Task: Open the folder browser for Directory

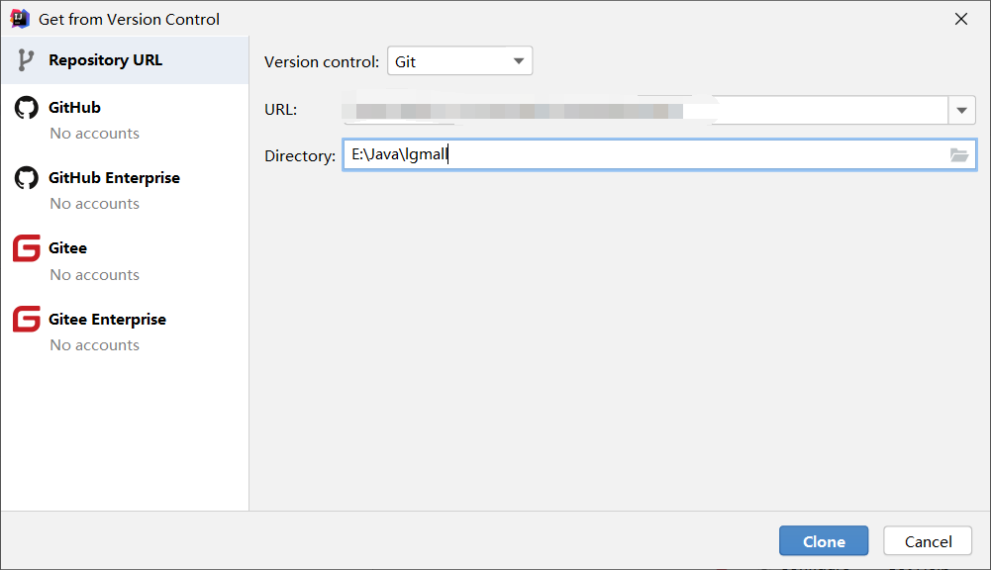Action: pyautogui.click(x=958, y=154)
